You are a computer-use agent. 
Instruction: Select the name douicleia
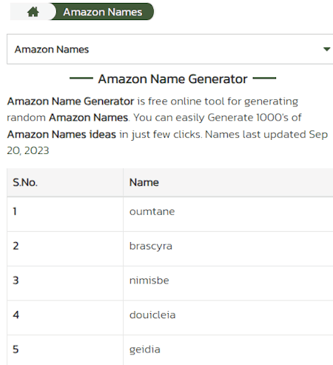pos(152,315)
